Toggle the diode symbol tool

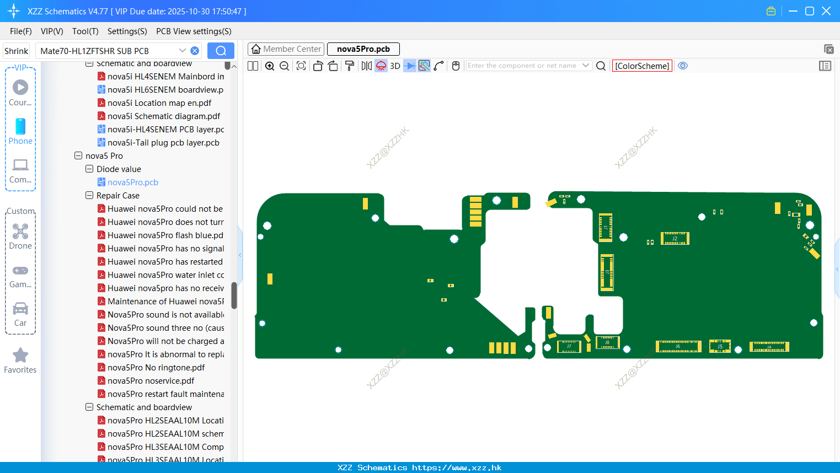point(410,66)
